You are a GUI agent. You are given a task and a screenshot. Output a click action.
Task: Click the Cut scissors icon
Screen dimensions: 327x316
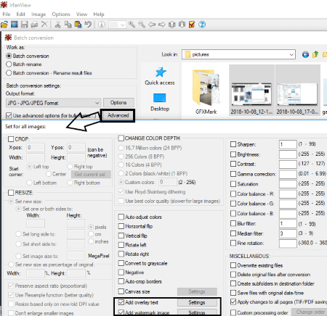[57, 25]
